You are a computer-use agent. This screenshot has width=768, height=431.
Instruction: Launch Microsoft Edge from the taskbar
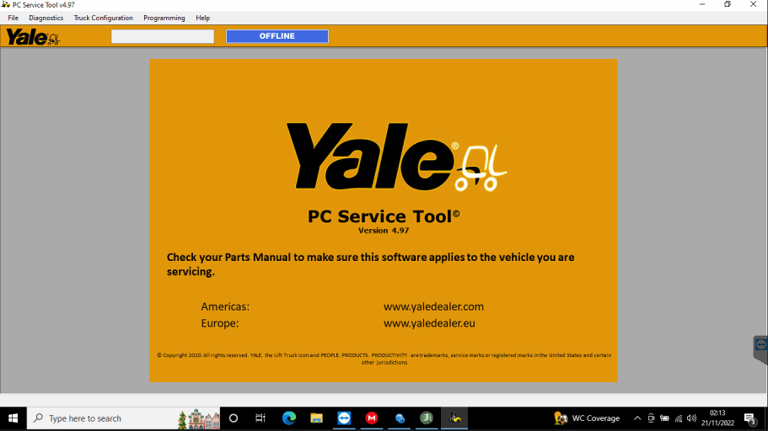[289, 418]
